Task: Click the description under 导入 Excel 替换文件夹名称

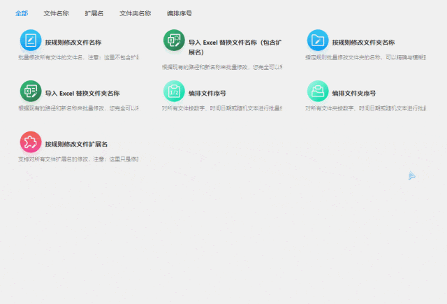Action: (79, 108)
